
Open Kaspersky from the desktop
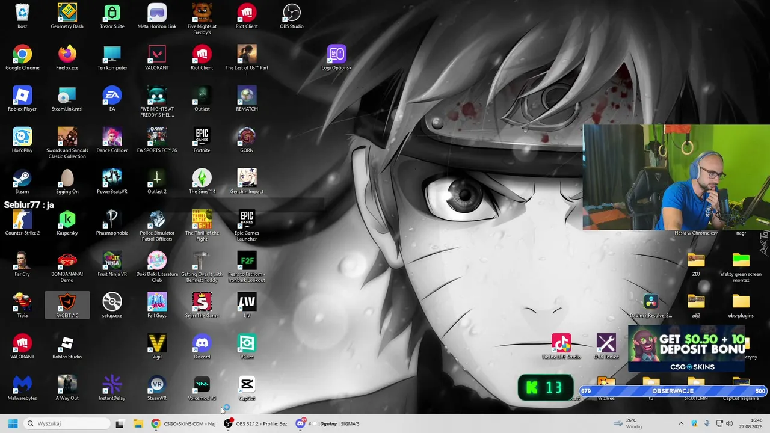tap(67, 223)
